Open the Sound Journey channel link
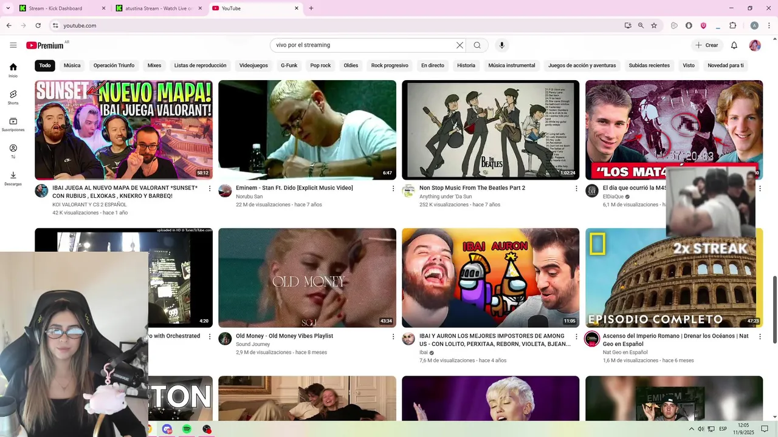 coord(253,344)
